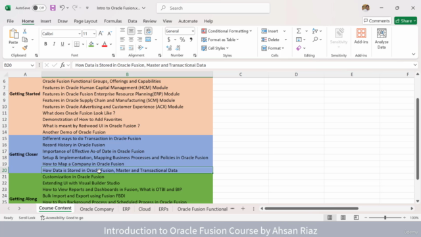Align the cell text to the right
Screen dimensions: 421x237
click(x=139, y=39)
